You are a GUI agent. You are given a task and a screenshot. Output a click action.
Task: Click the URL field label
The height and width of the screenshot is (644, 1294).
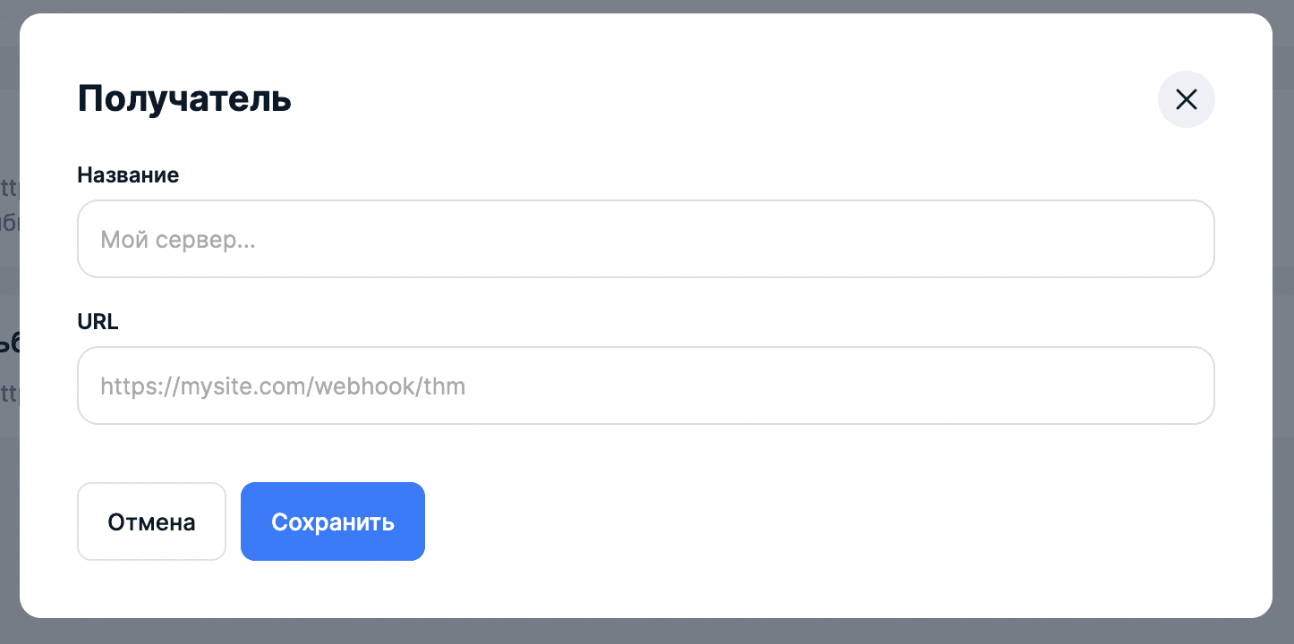point(97,321)
